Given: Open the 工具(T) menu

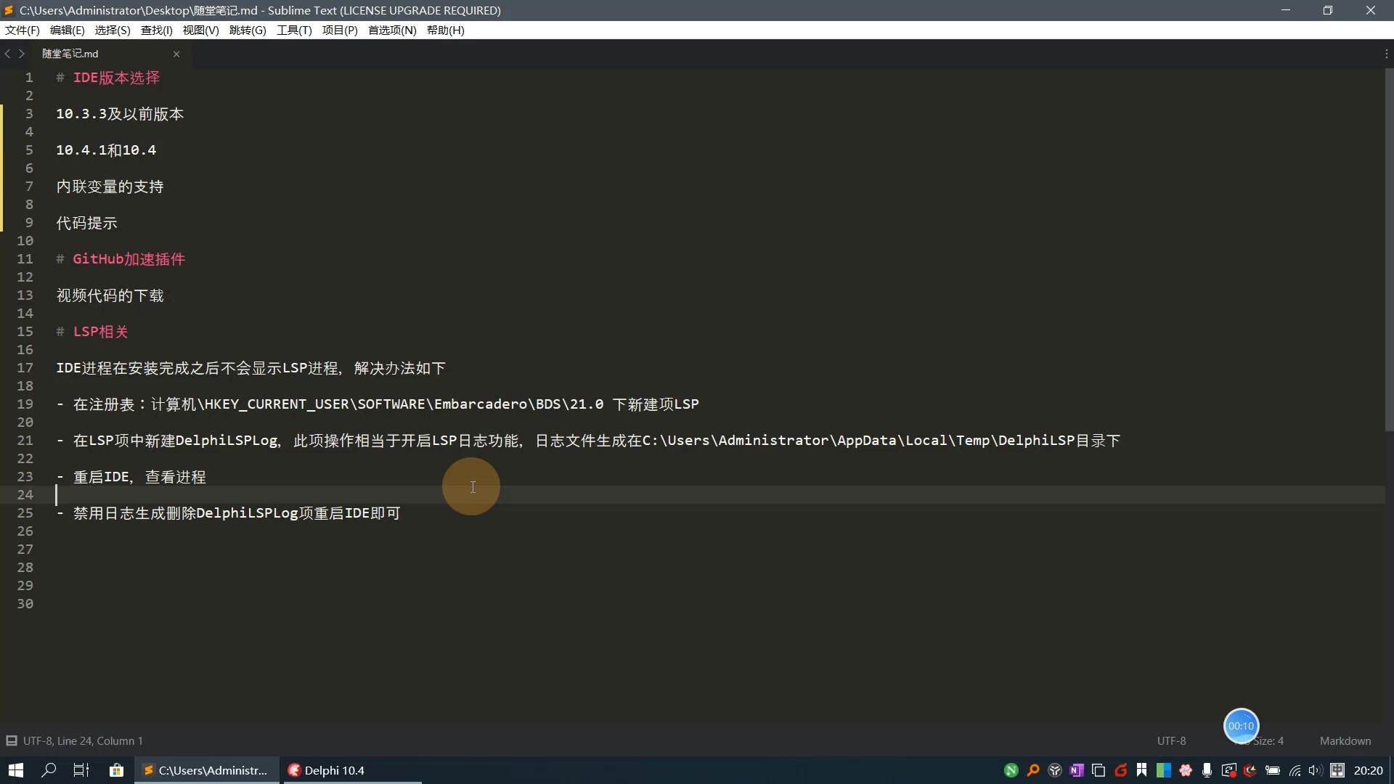Looking at the screenshot, I should click(x=294, y=30).
